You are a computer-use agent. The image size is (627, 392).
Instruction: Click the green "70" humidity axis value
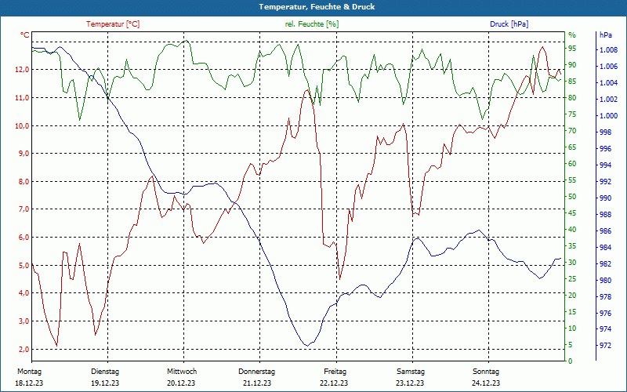[572, 131]
